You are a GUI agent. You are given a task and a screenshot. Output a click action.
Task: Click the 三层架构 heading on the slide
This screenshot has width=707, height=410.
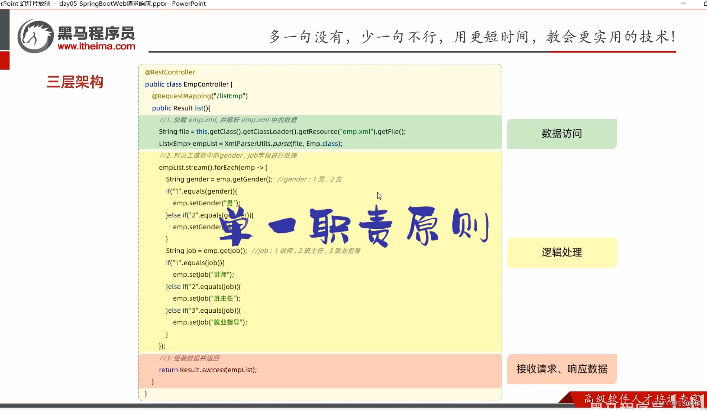tap(75, 82)
